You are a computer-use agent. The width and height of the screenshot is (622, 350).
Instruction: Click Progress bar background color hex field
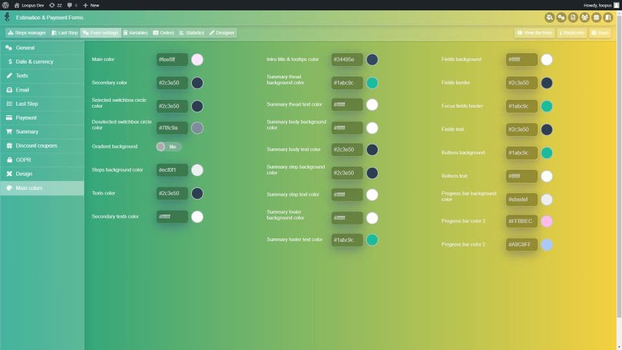tap(522, 200)
